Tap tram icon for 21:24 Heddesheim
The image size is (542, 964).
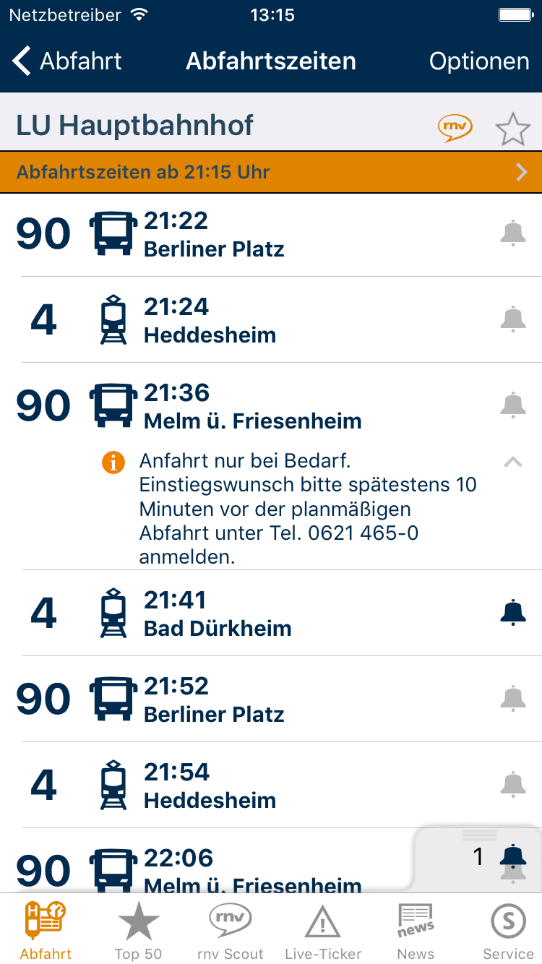click(x=113, y=319)
